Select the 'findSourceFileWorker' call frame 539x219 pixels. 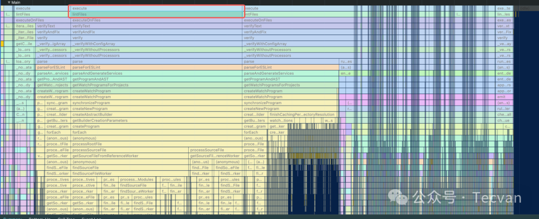click(131, 174)
